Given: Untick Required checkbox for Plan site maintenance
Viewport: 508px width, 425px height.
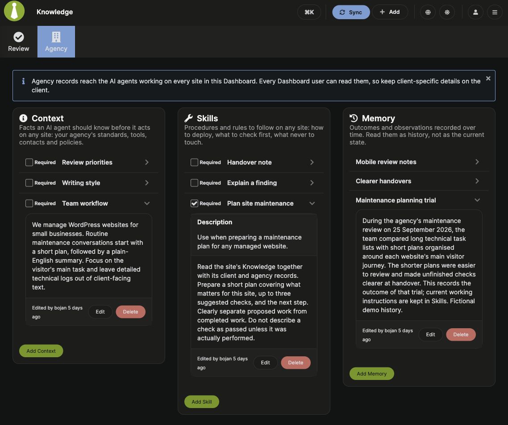Looking at the screenshot, I should [194, 203].
